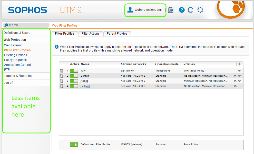This screenshot has height=154, width=254.
Task: Edit the Default profile name link
Action: [x=85, y=76]
